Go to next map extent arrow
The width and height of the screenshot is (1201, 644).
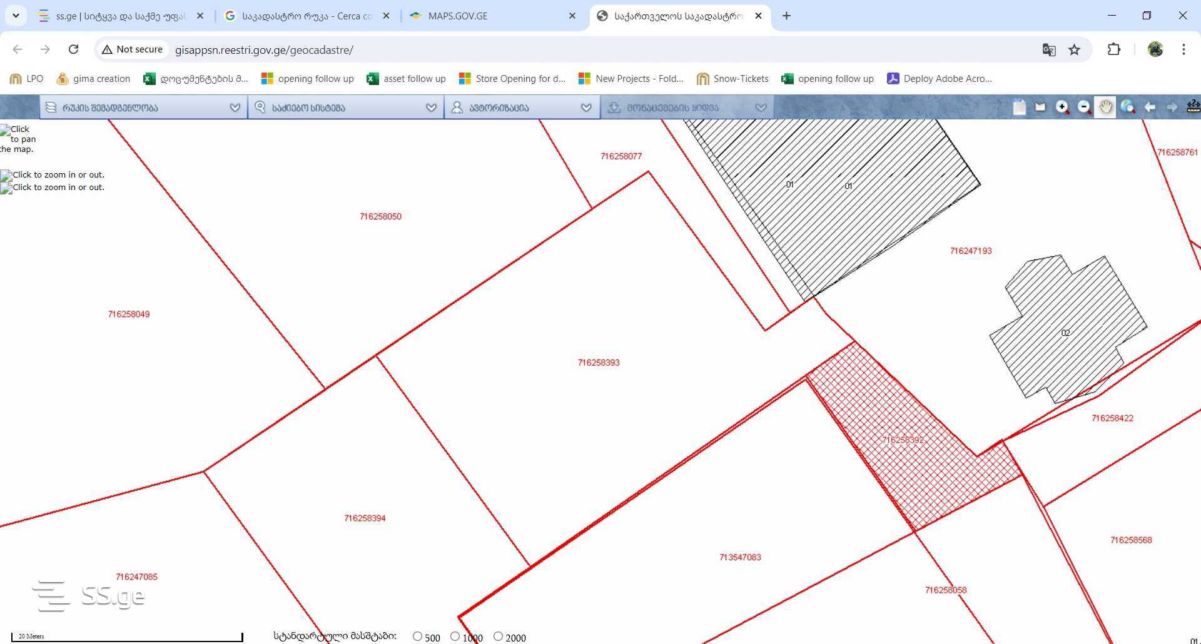click(x=1172, y=108)
